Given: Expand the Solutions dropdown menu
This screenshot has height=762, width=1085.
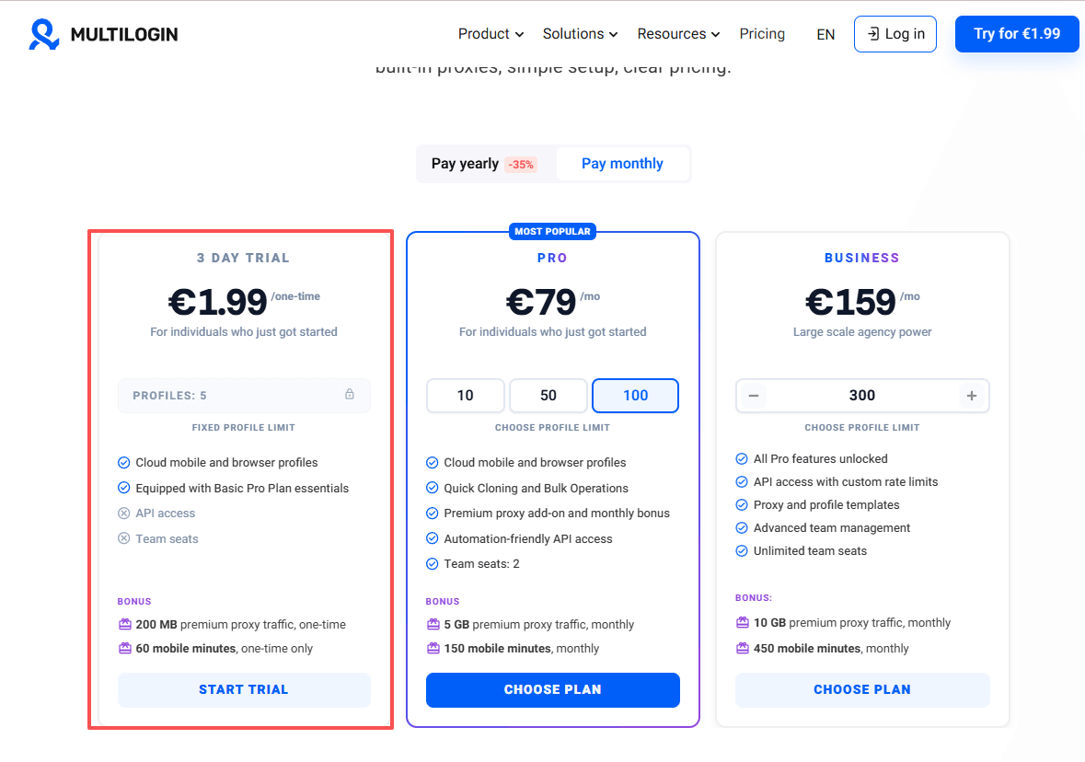Looking at the screenshot, I should tap(580, 34).
